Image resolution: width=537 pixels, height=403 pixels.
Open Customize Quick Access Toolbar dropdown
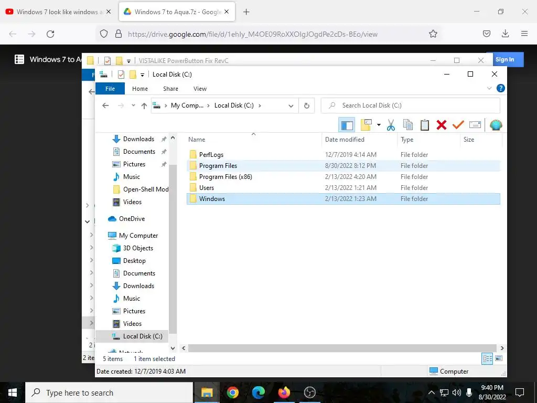click(142, 75)
